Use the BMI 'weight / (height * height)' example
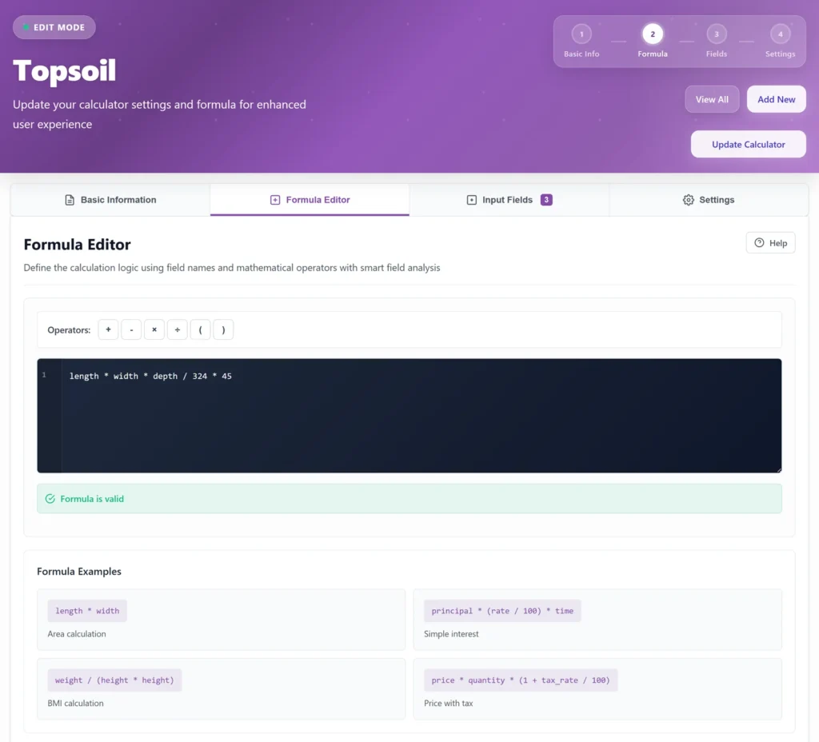Viewport: 819px width, 742px height. tap(114, 680)
